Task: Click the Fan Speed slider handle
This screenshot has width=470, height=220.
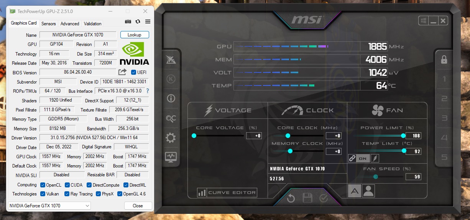Action: (x=376, y=177)
